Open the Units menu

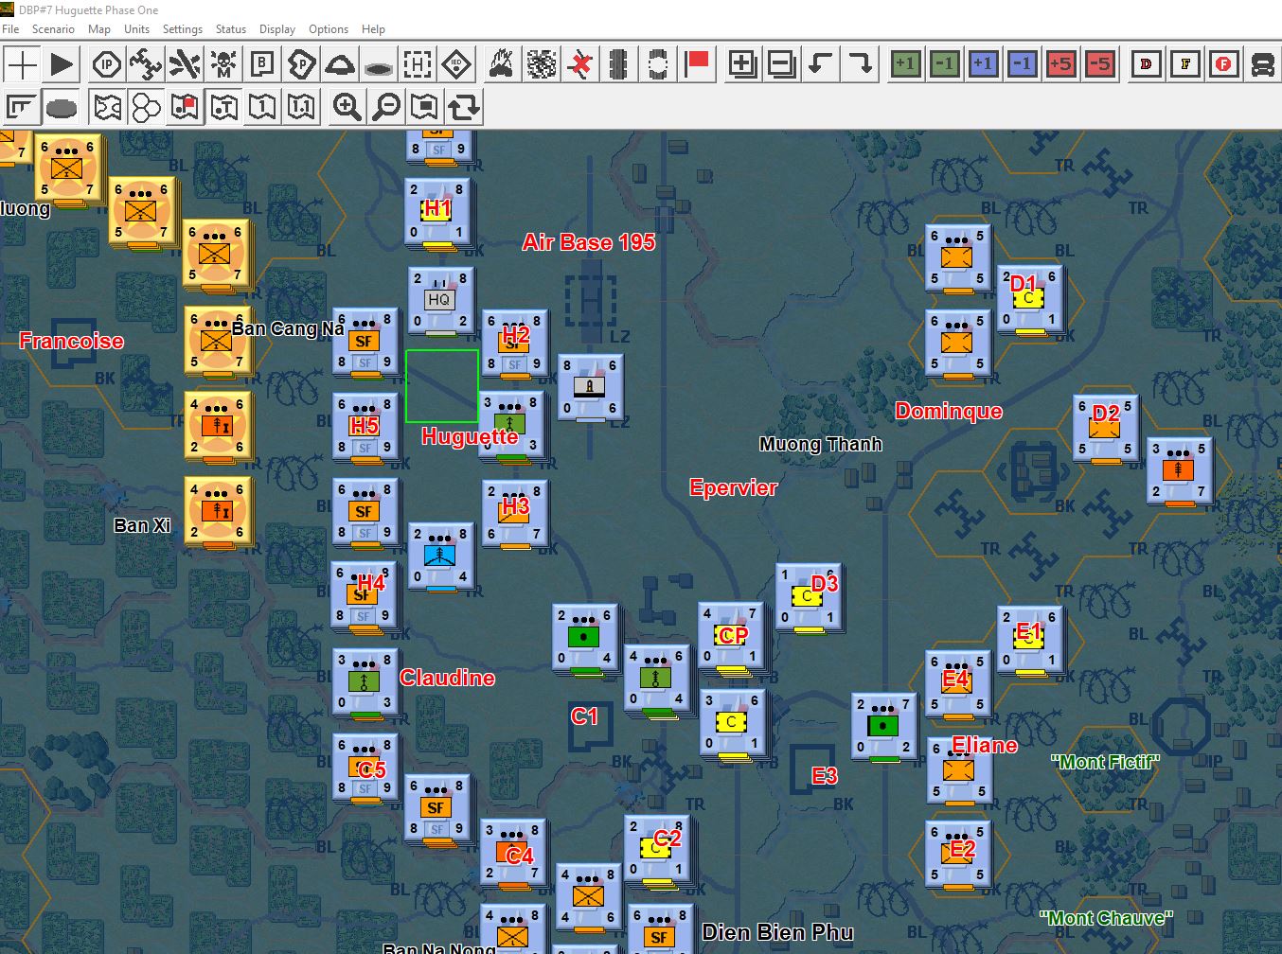(x=137, y=29)
